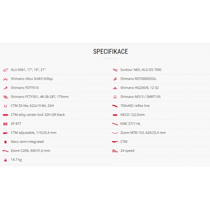210x210 pixels.
Task: Click the chain icon next to KMC Z7/114L
Action: [x=115, y=124]
